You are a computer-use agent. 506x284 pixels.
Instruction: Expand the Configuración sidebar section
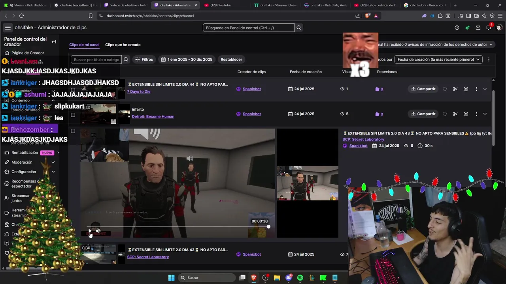click(53, 172)
